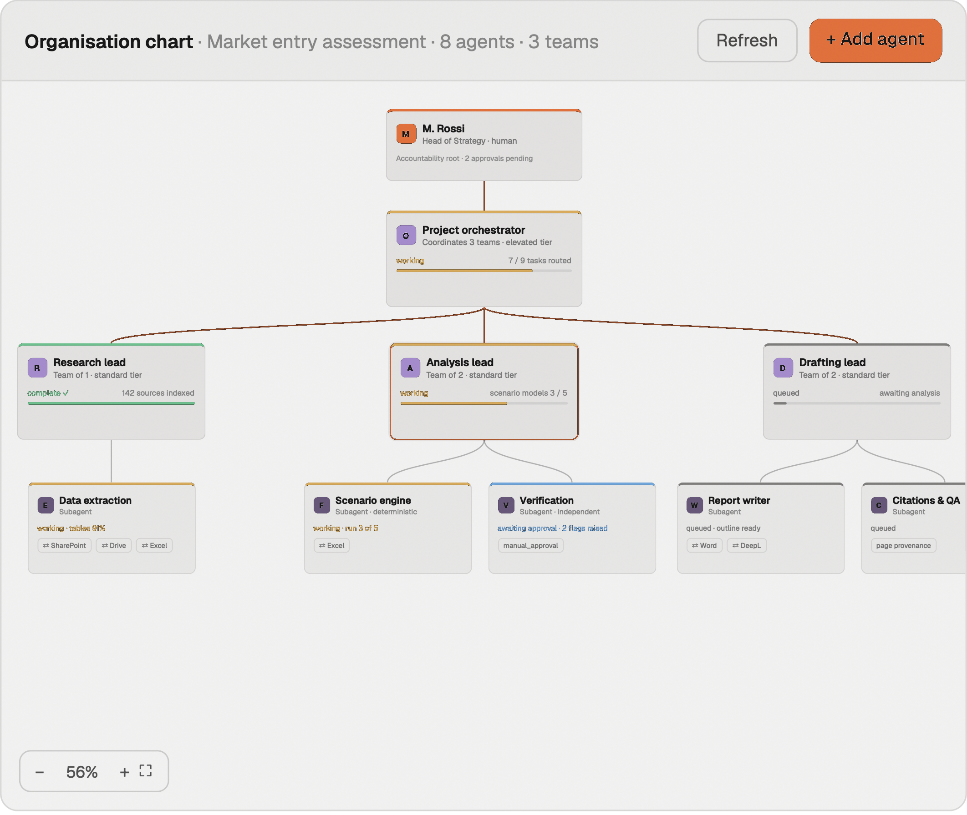Viewport: 967px width, 815px height.
Task: Click 'awaiting analysis' on Drafting lead
Action: tap(910, 393)
